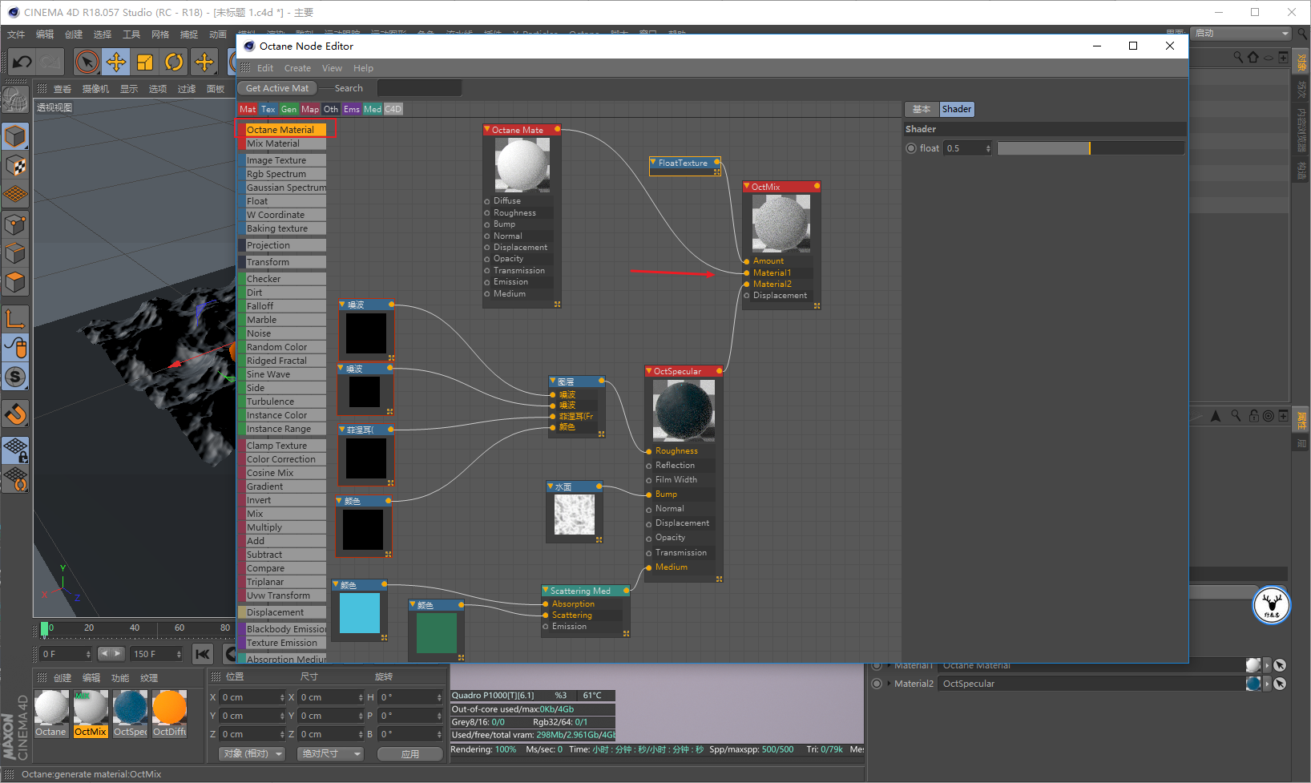The height and width of the screenshot is (783, 1311).
Task: Toggle Tweak mode mouse icon
Action: pyautogui.click(x=15, y=348)
